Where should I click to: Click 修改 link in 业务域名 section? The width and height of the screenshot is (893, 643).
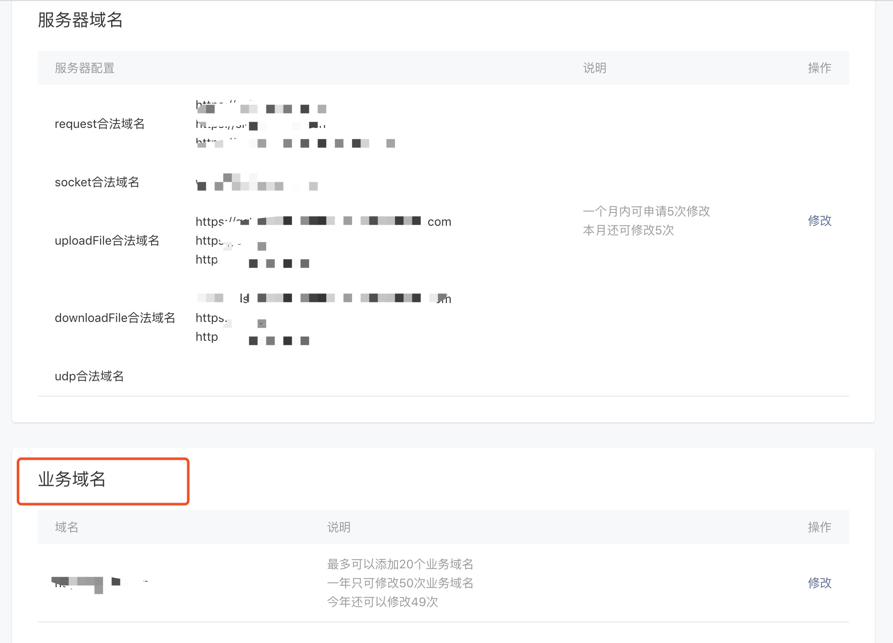pyautogui.click(x=820, y=583)
